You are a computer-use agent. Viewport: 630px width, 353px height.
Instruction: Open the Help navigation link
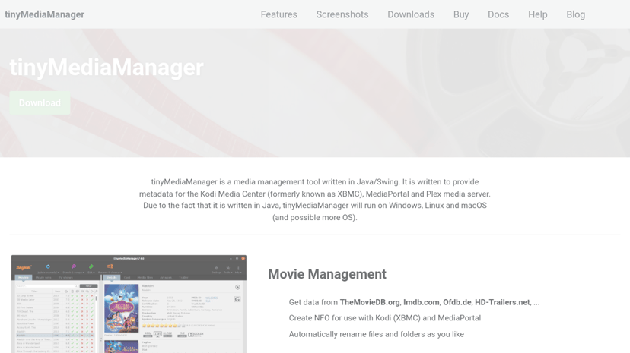pos(538,14)
